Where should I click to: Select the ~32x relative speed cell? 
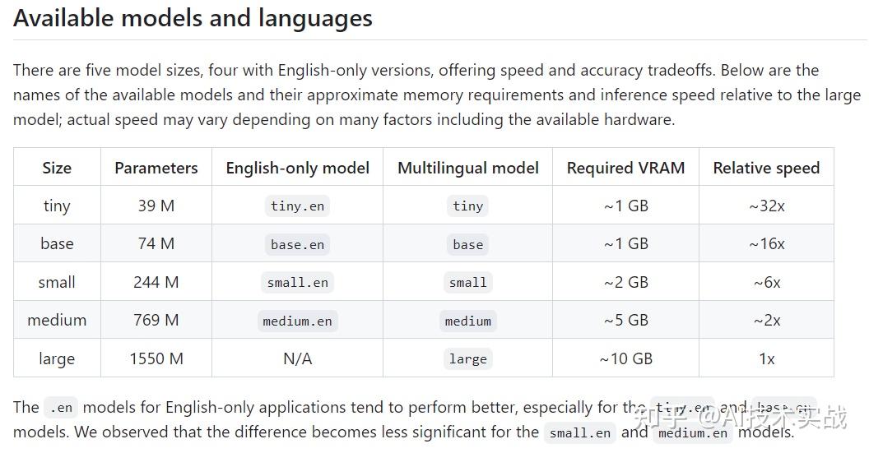(766, 206)
